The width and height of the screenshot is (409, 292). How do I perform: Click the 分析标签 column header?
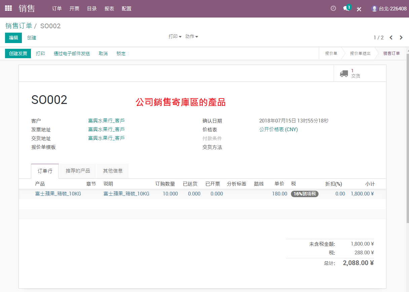pyautogui.click(x=237, y=184)
